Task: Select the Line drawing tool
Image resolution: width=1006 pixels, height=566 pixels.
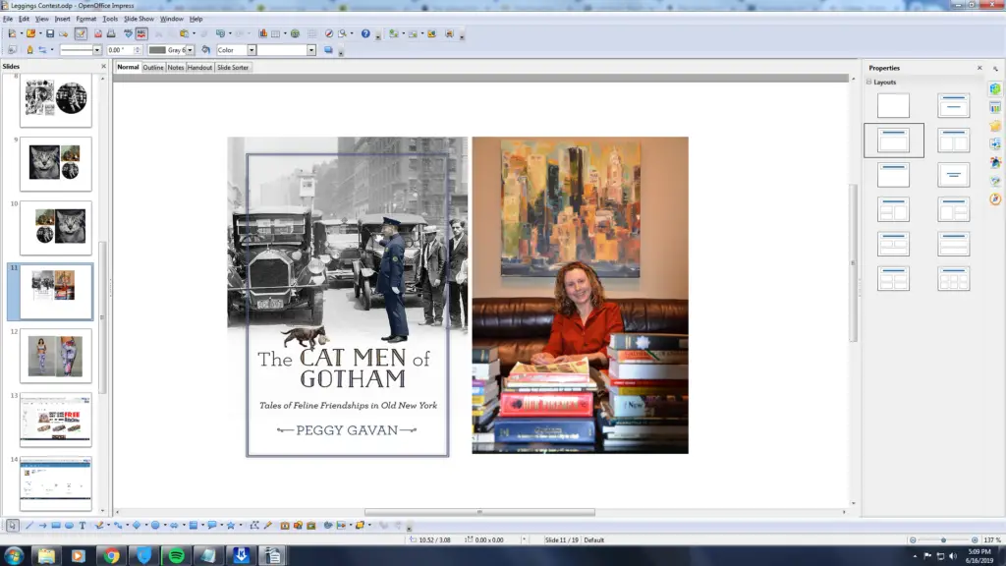Action: pos(28,526)
